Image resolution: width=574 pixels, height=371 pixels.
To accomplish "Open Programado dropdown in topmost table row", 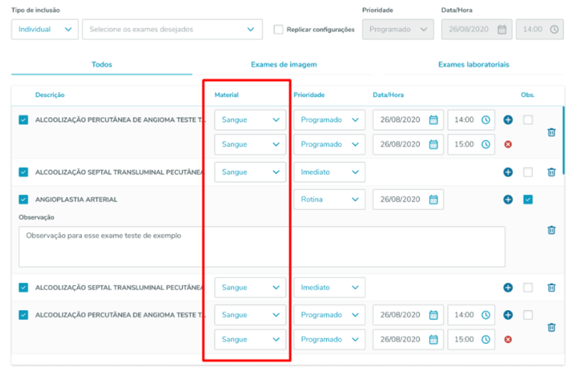I will [x=329, y=120].
